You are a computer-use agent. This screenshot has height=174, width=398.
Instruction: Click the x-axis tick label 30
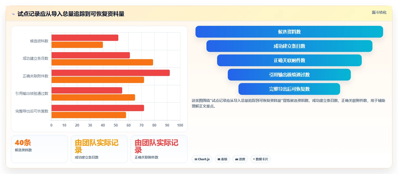click(x=90, y=125)
